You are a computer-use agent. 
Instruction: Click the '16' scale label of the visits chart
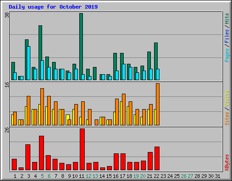[x=7, y=85]
